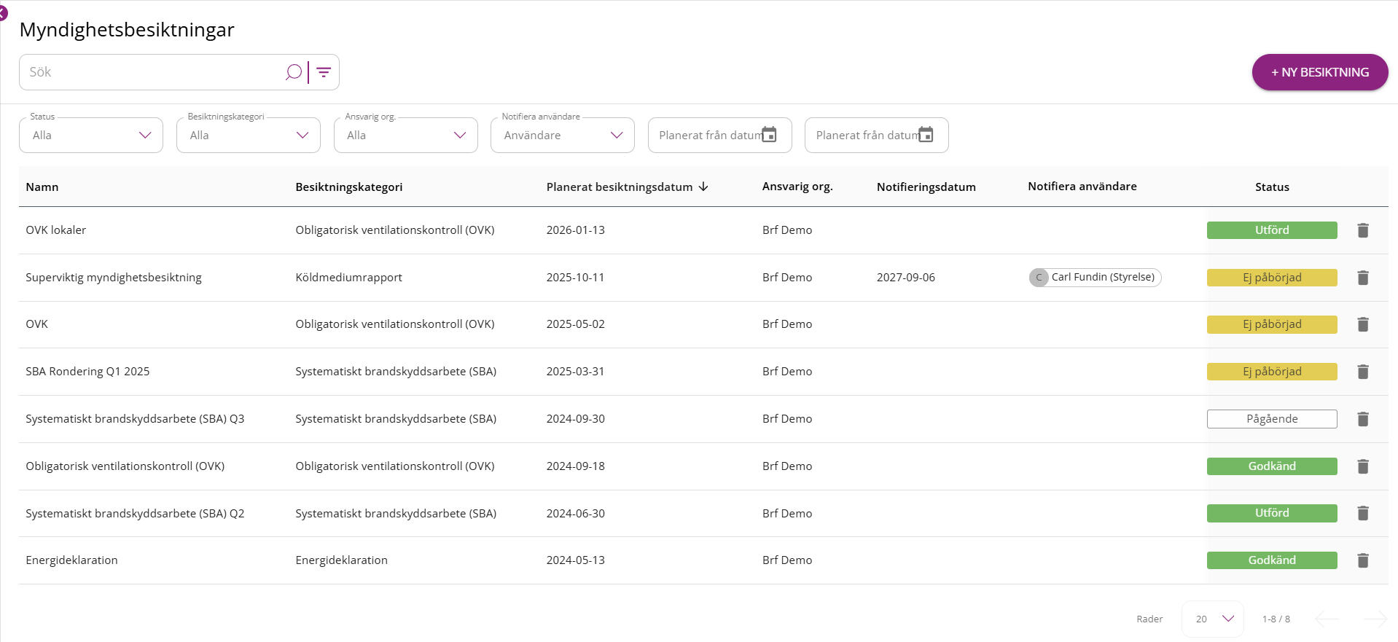
Task: Delete the OVK lokaler row
Action: point(1362,230)
